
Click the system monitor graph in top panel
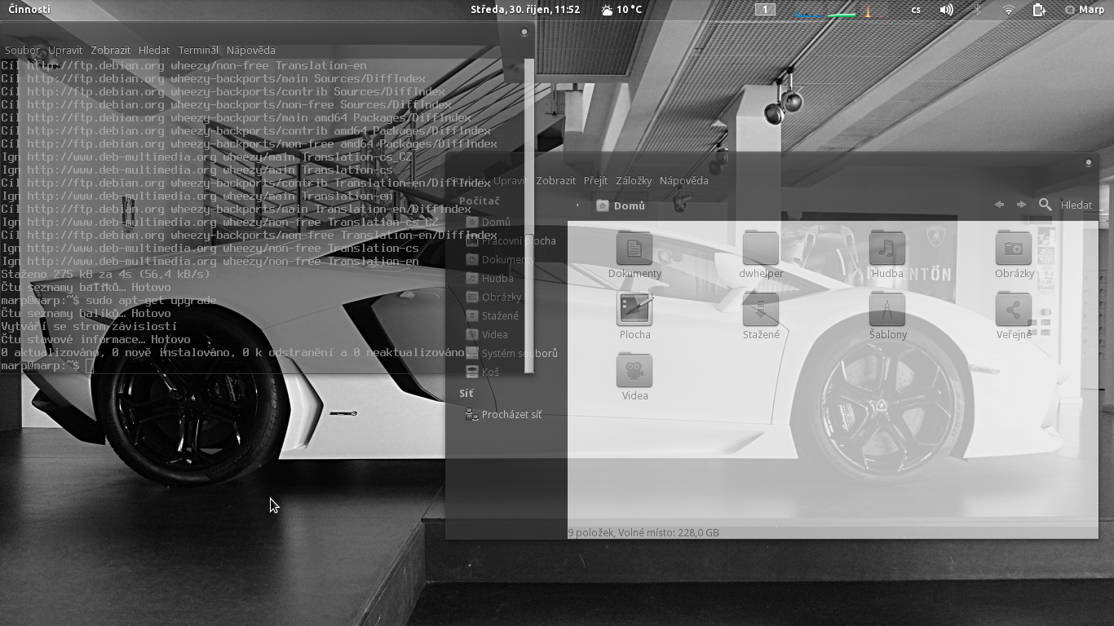839,10
